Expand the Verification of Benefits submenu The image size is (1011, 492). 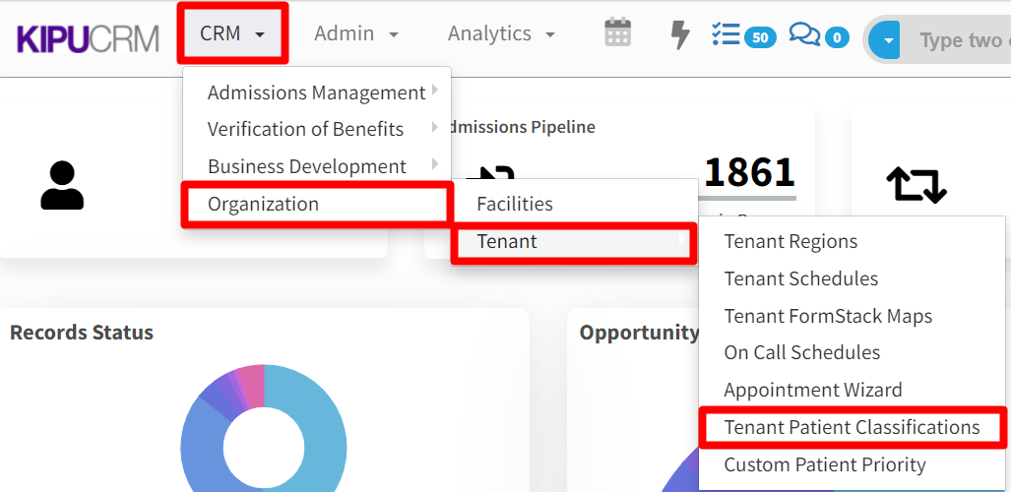click(x=317, y=129)
